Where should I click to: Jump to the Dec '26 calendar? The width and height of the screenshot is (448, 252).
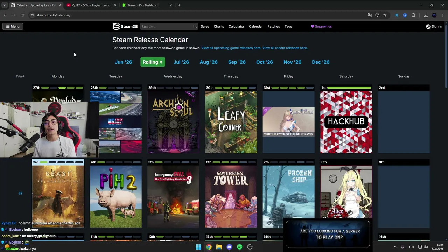point(321,62)
